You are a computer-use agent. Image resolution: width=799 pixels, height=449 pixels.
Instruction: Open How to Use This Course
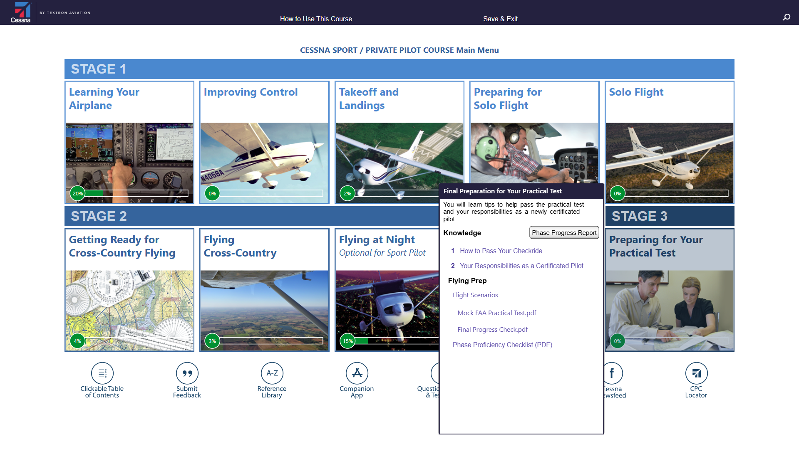coord(316,19)
